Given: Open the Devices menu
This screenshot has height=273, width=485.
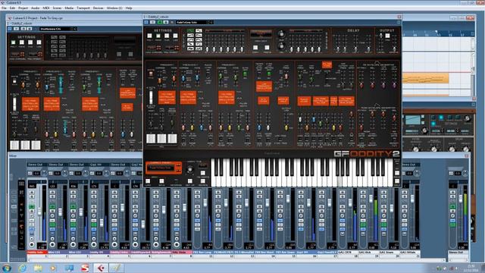Looking at the screenshot, I should point(98,8).
